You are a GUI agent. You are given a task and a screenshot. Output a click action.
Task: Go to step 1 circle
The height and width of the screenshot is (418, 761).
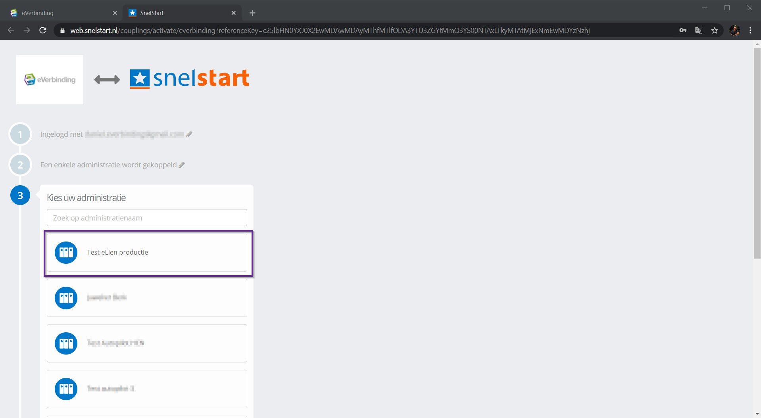(20, 134)
